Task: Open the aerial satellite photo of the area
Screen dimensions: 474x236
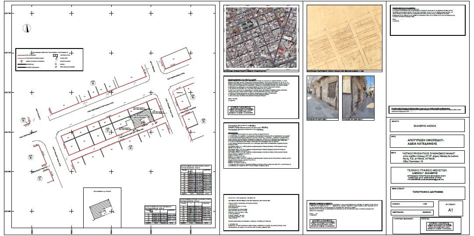Action: tap(262, 36)
